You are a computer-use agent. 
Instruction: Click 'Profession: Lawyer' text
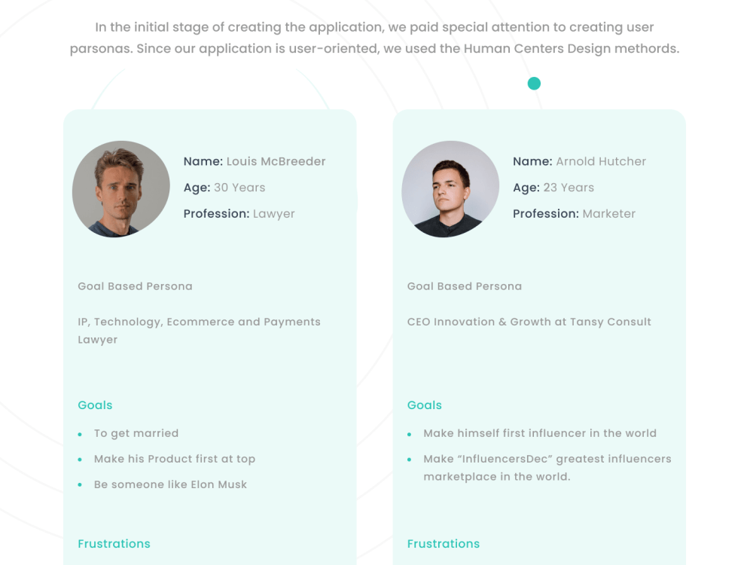coord(239,214)
